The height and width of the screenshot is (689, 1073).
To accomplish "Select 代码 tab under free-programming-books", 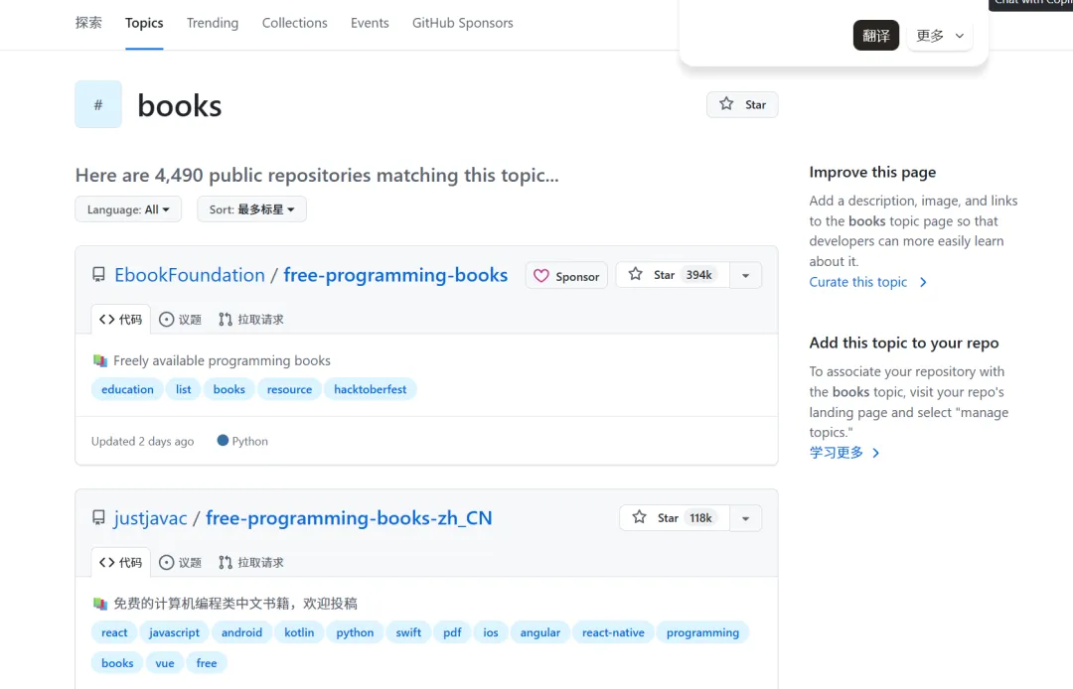I will click(x=120, y=320).
